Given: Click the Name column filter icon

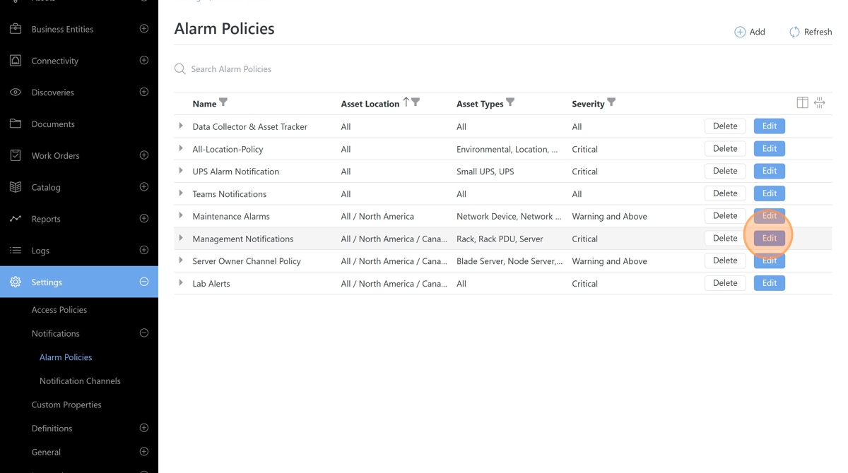Looking at the screenshot, I should (223, 102).
